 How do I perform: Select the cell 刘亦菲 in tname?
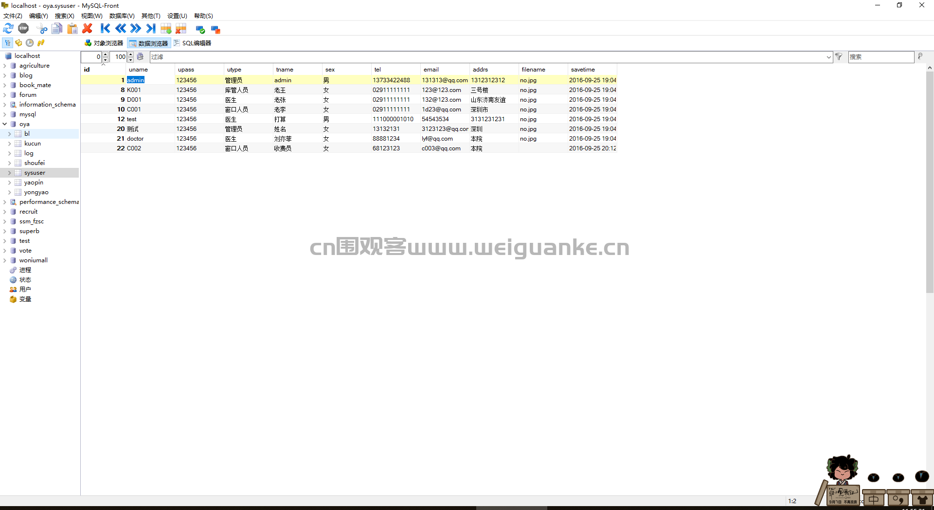[x=297, y=139]
